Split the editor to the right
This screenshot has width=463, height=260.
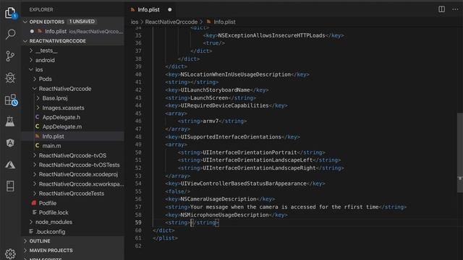pyautogui.click(x=441, y=9)
